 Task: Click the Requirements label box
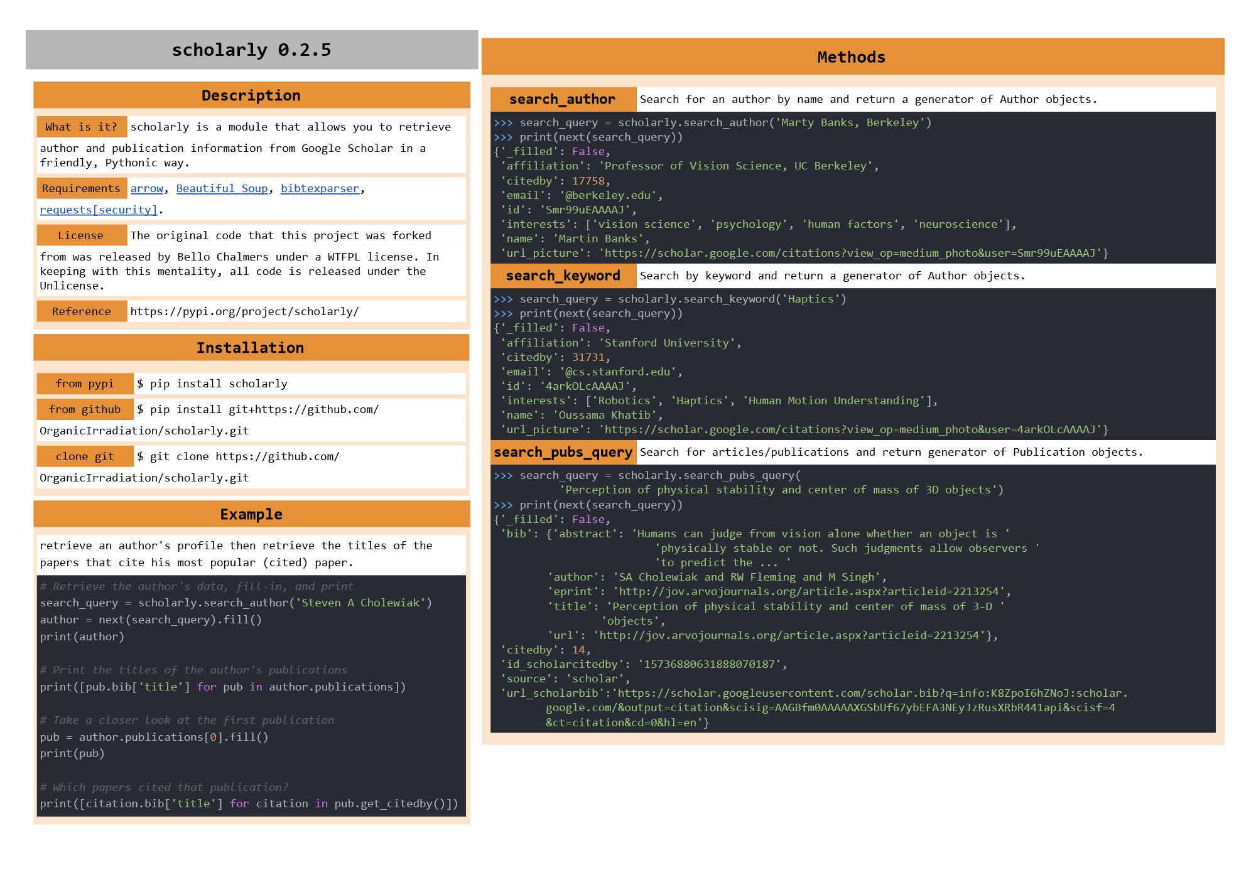coord(82,188)
